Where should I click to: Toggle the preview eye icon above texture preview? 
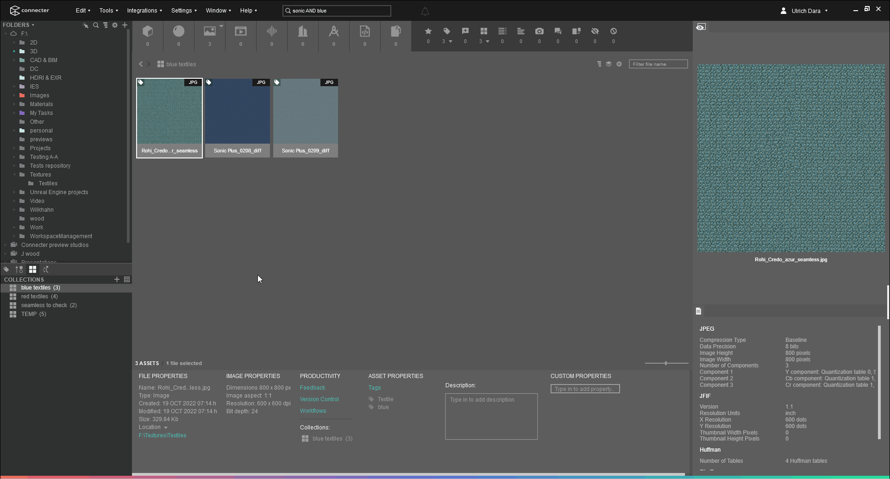pos(701,26)
